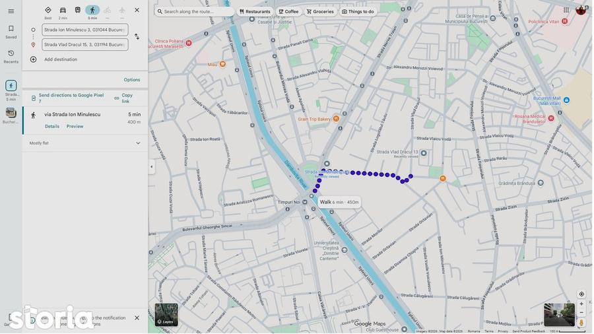Image resolution: width=594 pixels, height=334 pixels.
Task: Edit the Strada Ion Minulescu starting point field
Action: (85, 30)
